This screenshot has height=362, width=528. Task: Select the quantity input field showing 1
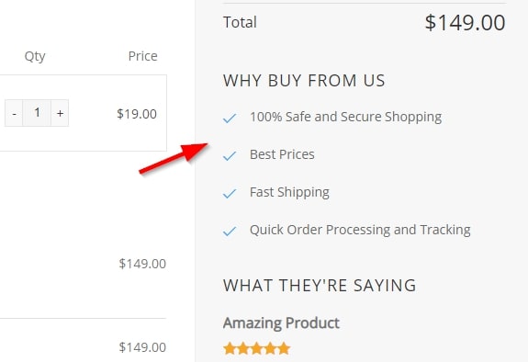37,113
